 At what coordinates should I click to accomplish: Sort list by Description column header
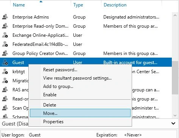(115, 5)
